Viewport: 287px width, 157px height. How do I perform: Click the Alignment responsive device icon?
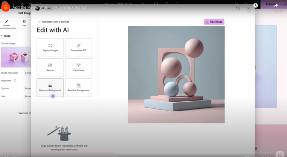(x=15, y=80)
